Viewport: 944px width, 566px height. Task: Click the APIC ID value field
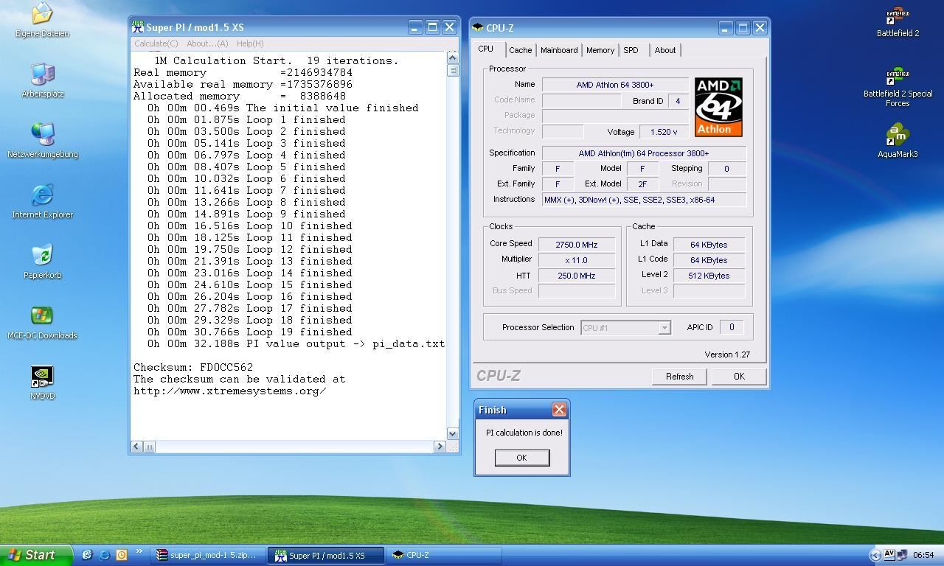(x=732, y=327)
